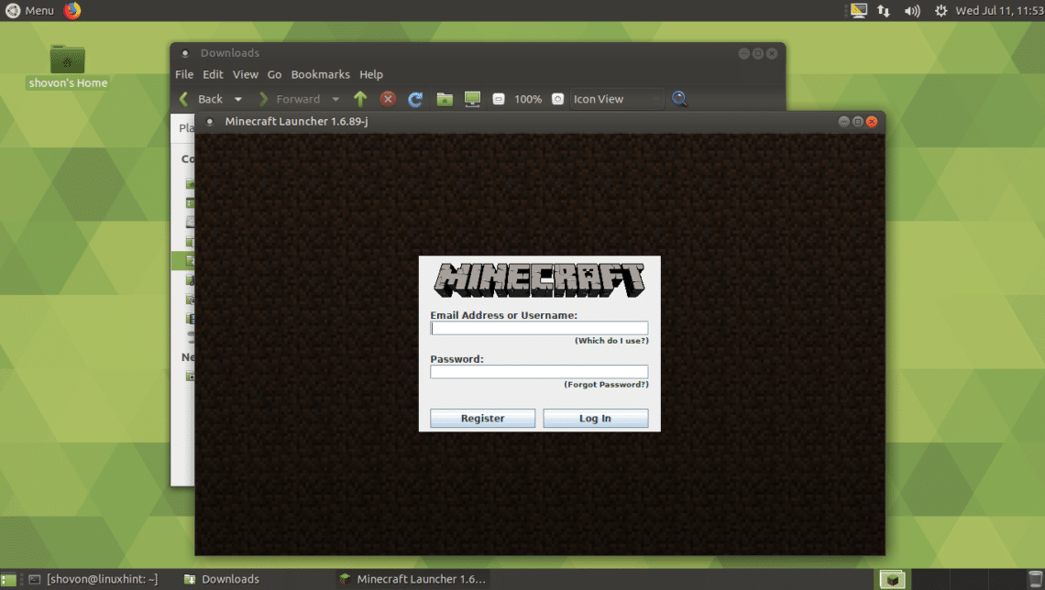Click the red Stop loading icon
This screenshot has height=590, width=1045.
coord(388,99)
